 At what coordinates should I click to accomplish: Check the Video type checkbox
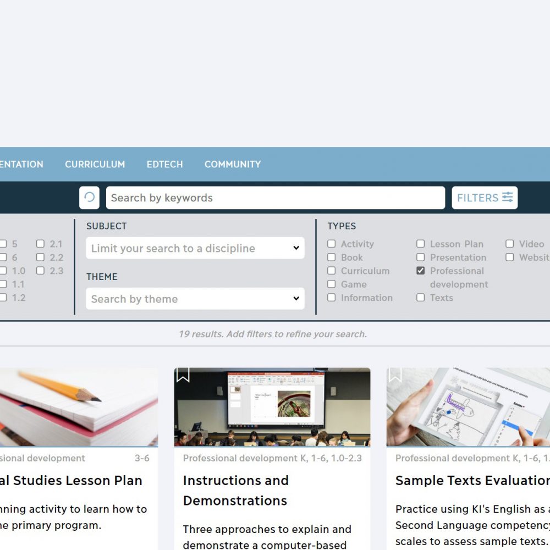(509, 244)
